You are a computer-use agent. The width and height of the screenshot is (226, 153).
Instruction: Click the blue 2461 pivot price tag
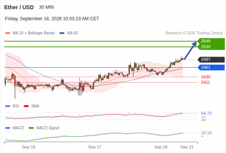click(x=211, y=67)
